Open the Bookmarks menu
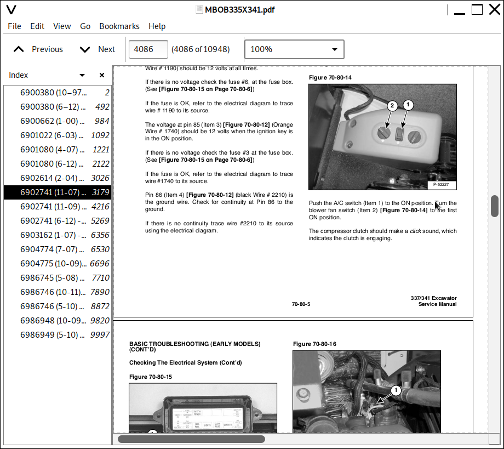 click(119, 26)
